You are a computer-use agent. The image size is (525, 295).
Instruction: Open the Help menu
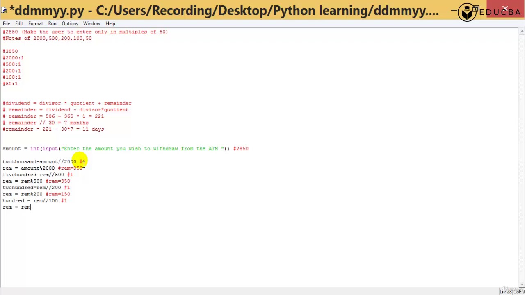[110, 23]
